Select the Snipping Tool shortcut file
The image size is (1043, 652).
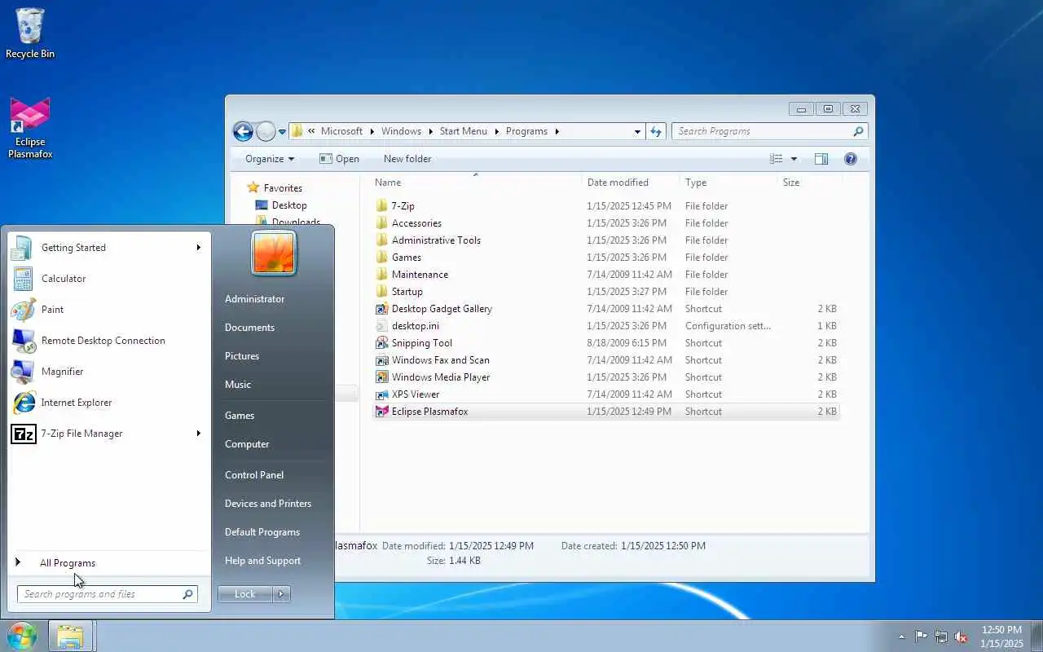click(606, 343)
